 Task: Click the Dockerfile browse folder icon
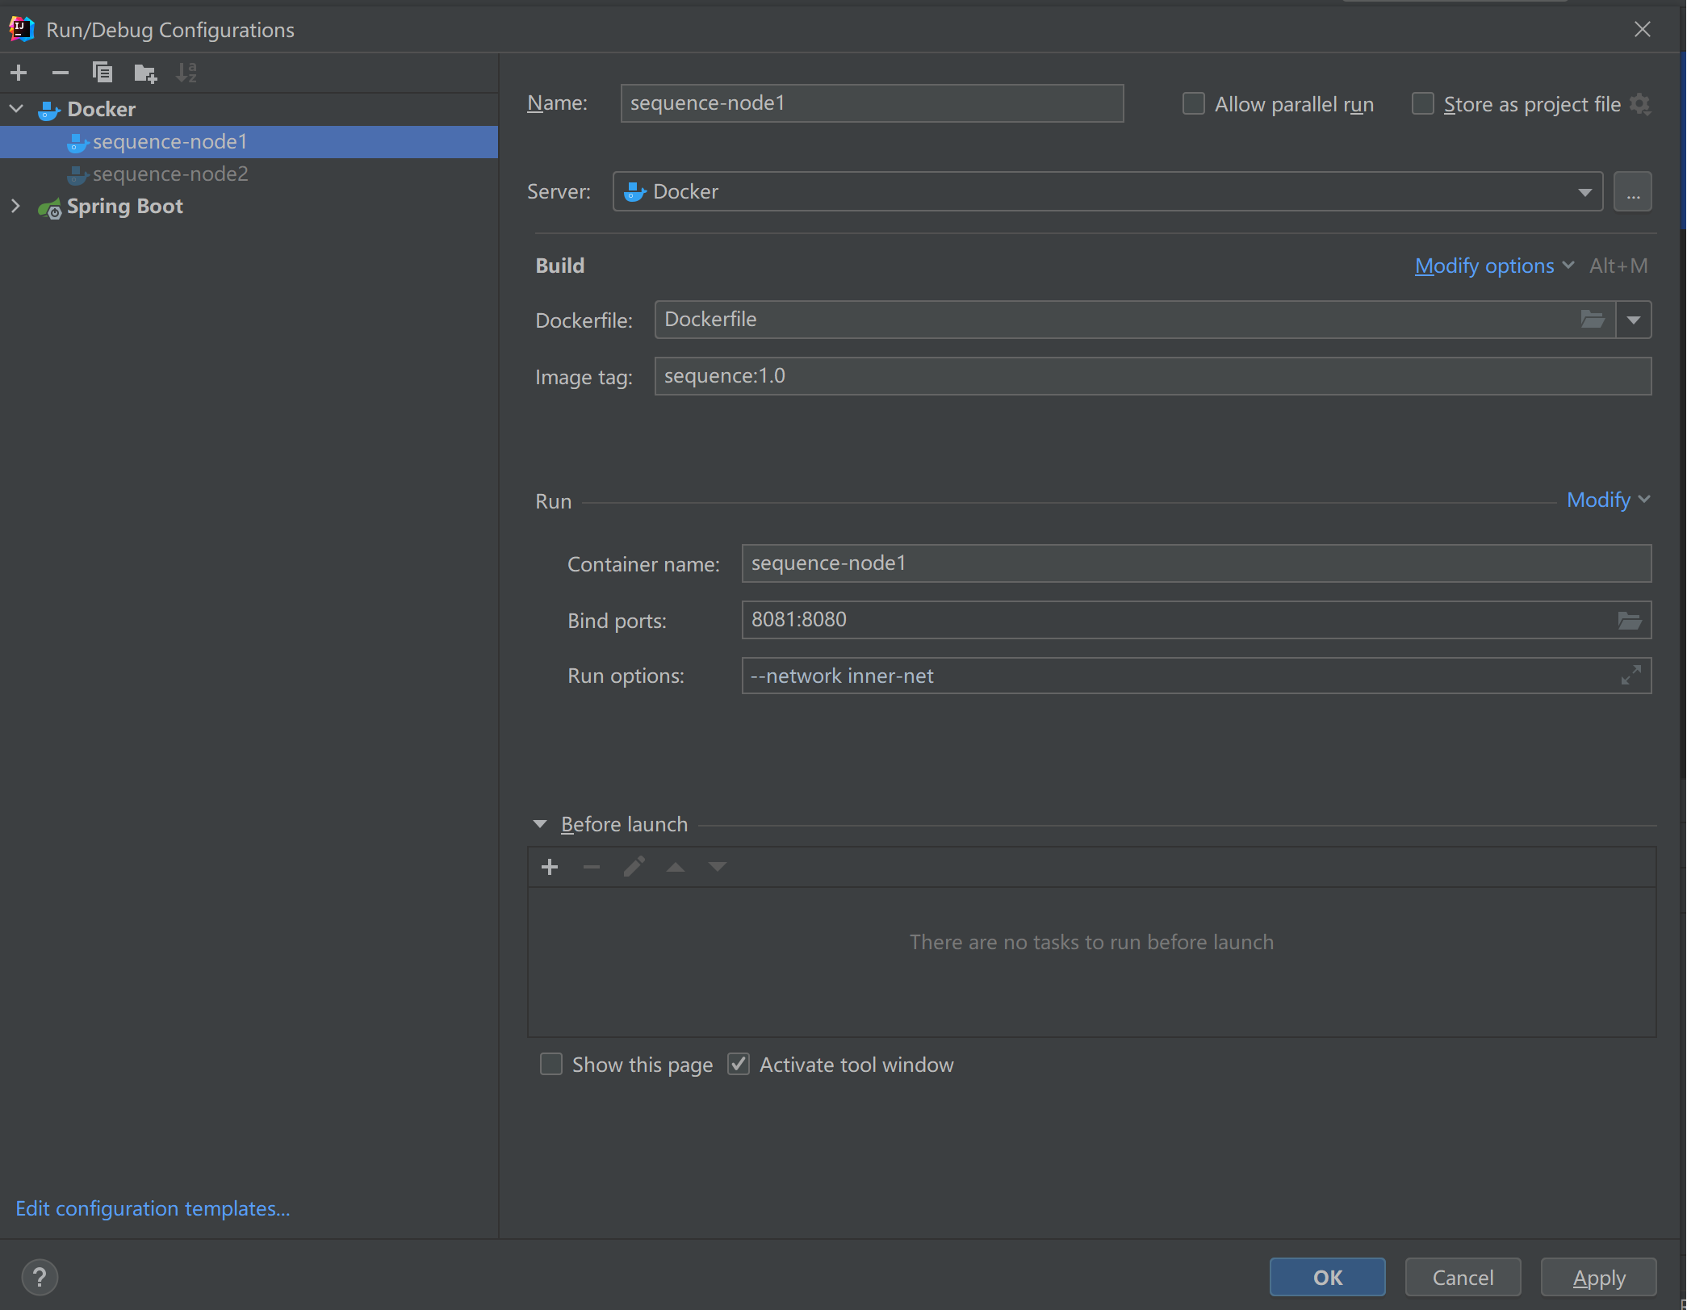point(1592,320)
